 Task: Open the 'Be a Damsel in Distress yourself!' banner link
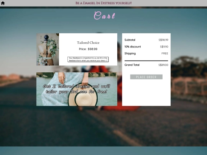[103, 3]
